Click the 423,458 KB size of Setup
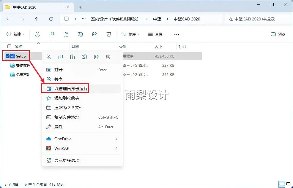The height and width of the screenshot is (188, 293). pyautogui.click(x=165, y=56)
